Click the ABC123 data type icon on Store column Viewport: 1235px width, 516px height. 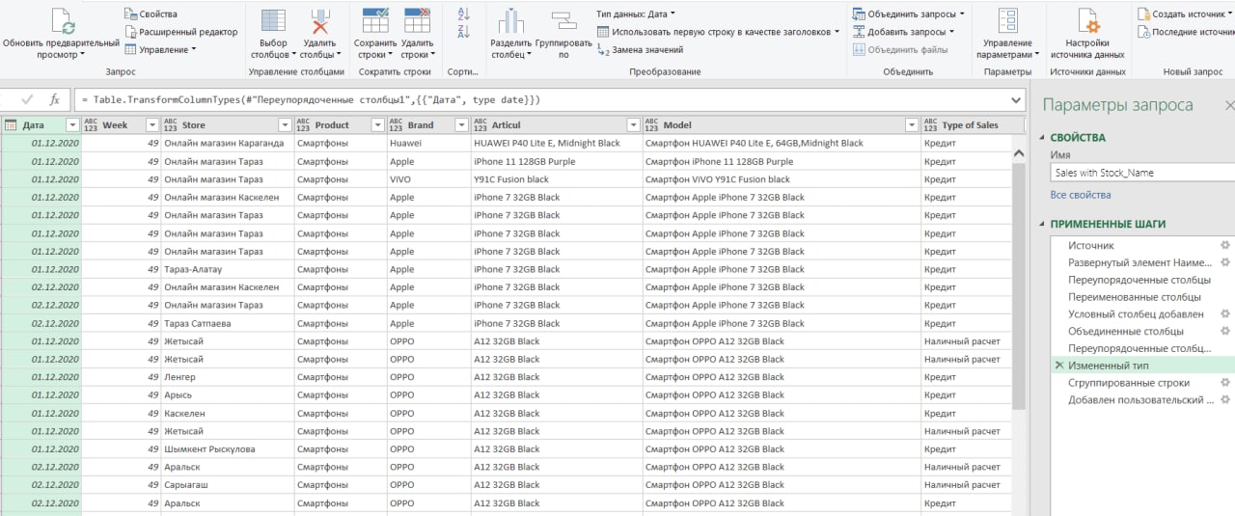(x=171, y=124)
